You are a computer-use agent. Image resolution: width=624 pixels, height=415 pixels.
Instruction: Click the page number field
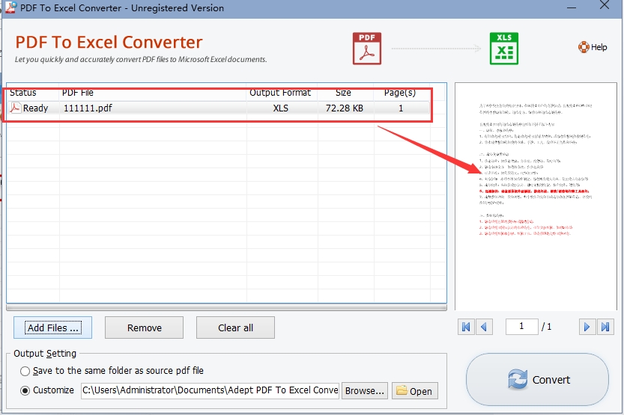click(521, 327)
